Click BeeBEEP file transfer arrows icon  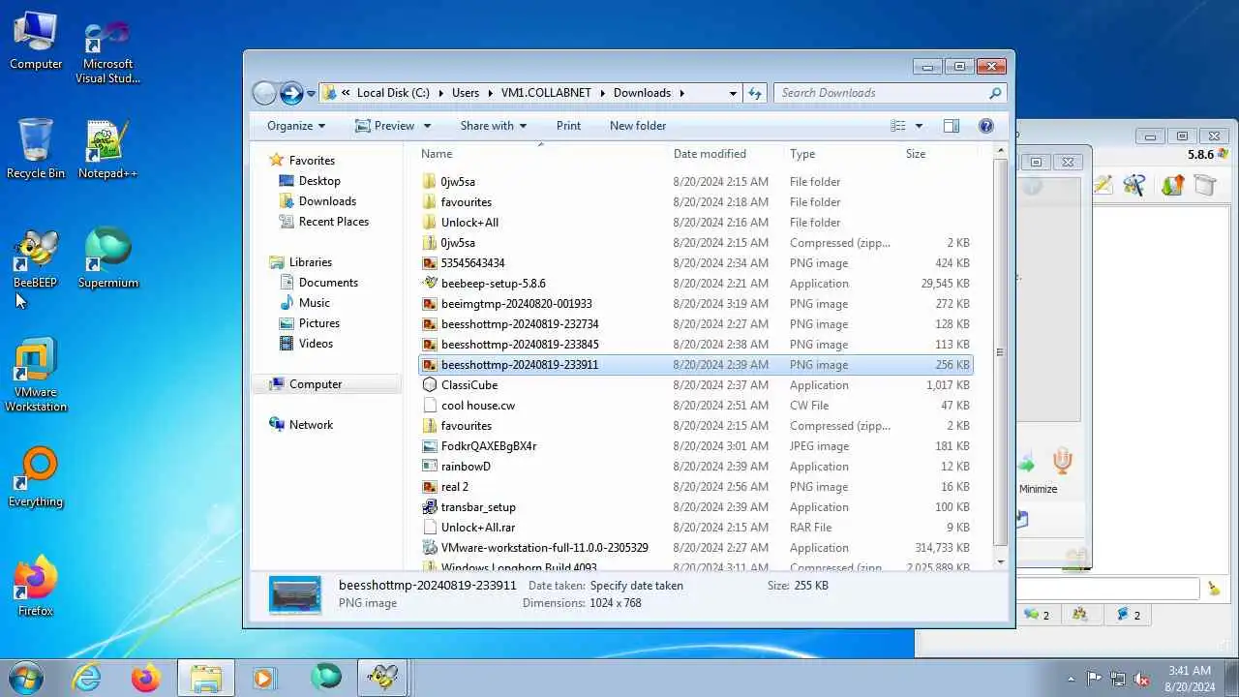pos(1173,184)
